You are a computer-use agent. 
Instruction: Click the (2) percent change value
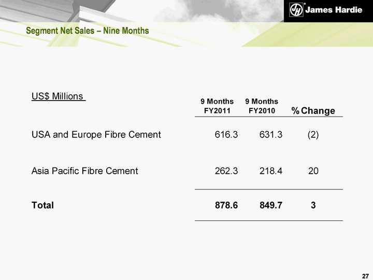(x=313, y=135)
